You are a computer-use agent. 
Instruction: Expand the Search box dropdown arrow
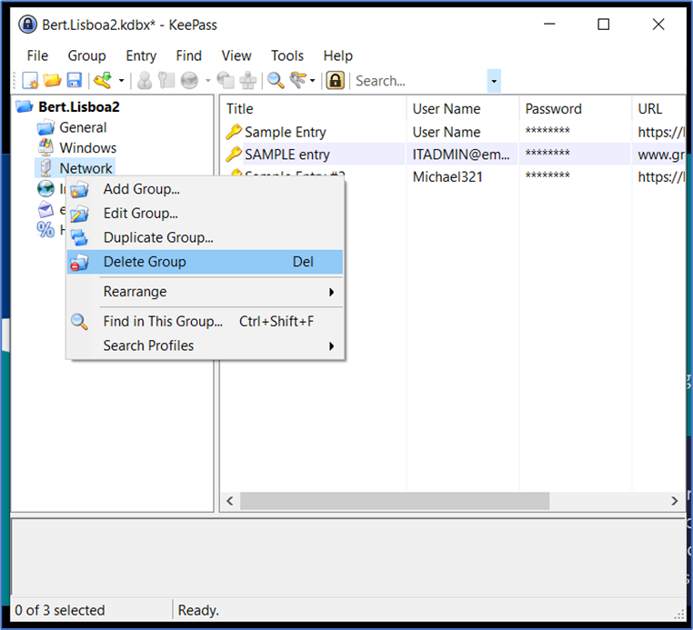(x=494, y=81)
